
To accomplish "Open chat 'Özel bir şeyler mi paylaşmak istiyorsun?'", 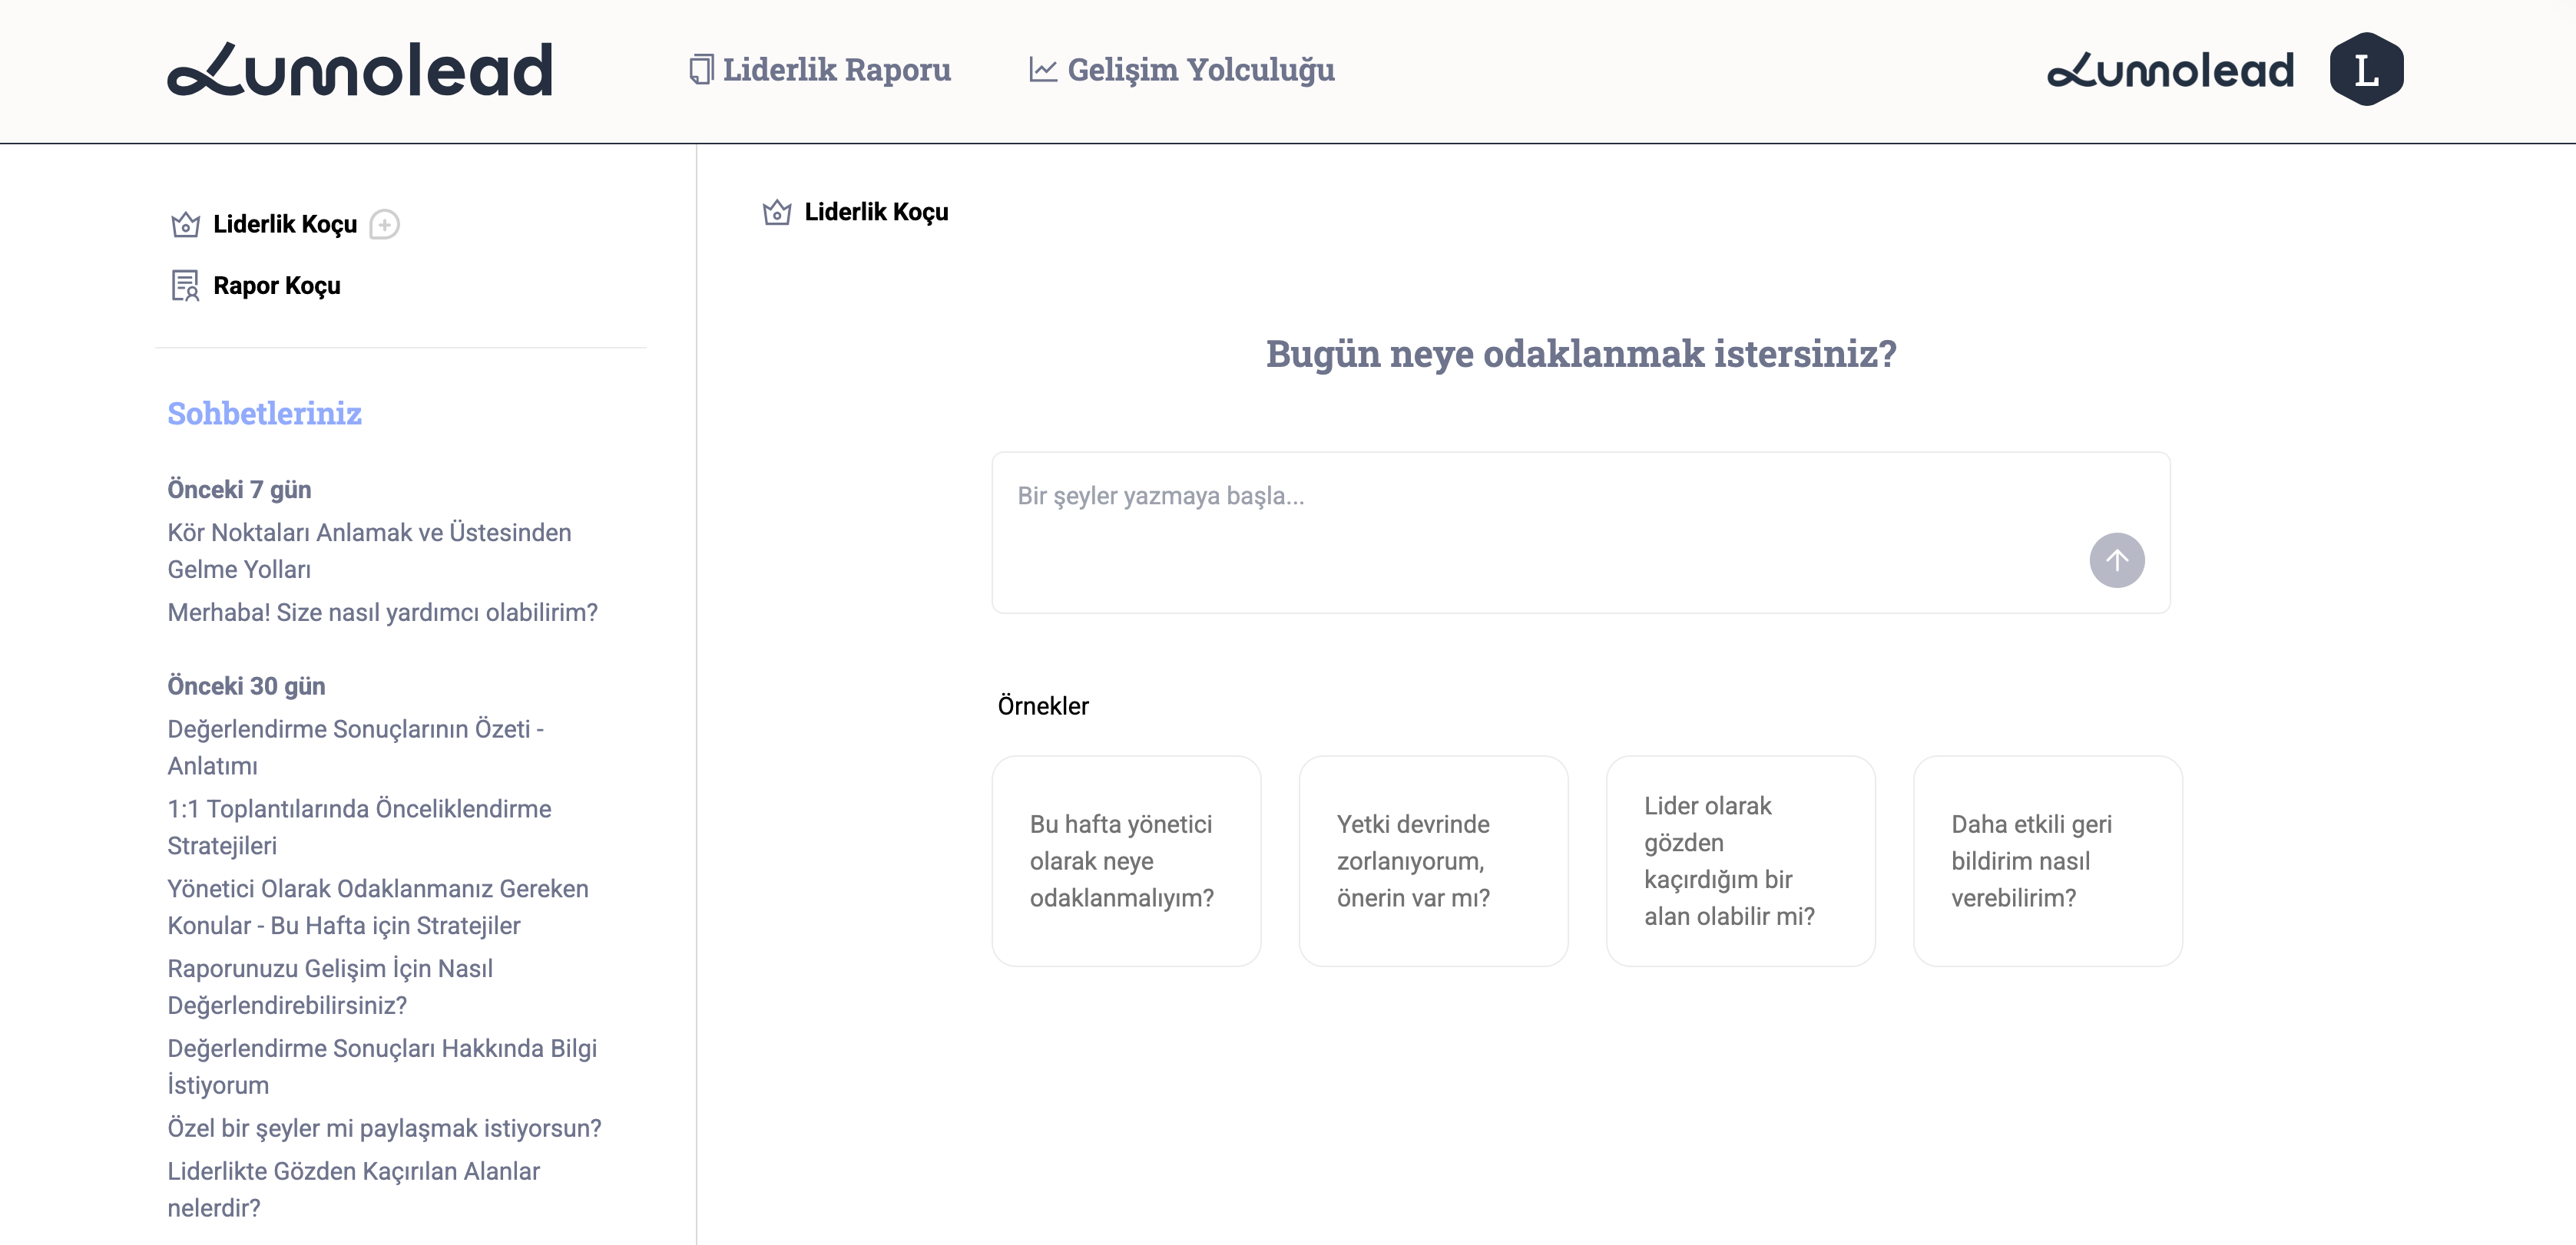I will (384, 1128).
